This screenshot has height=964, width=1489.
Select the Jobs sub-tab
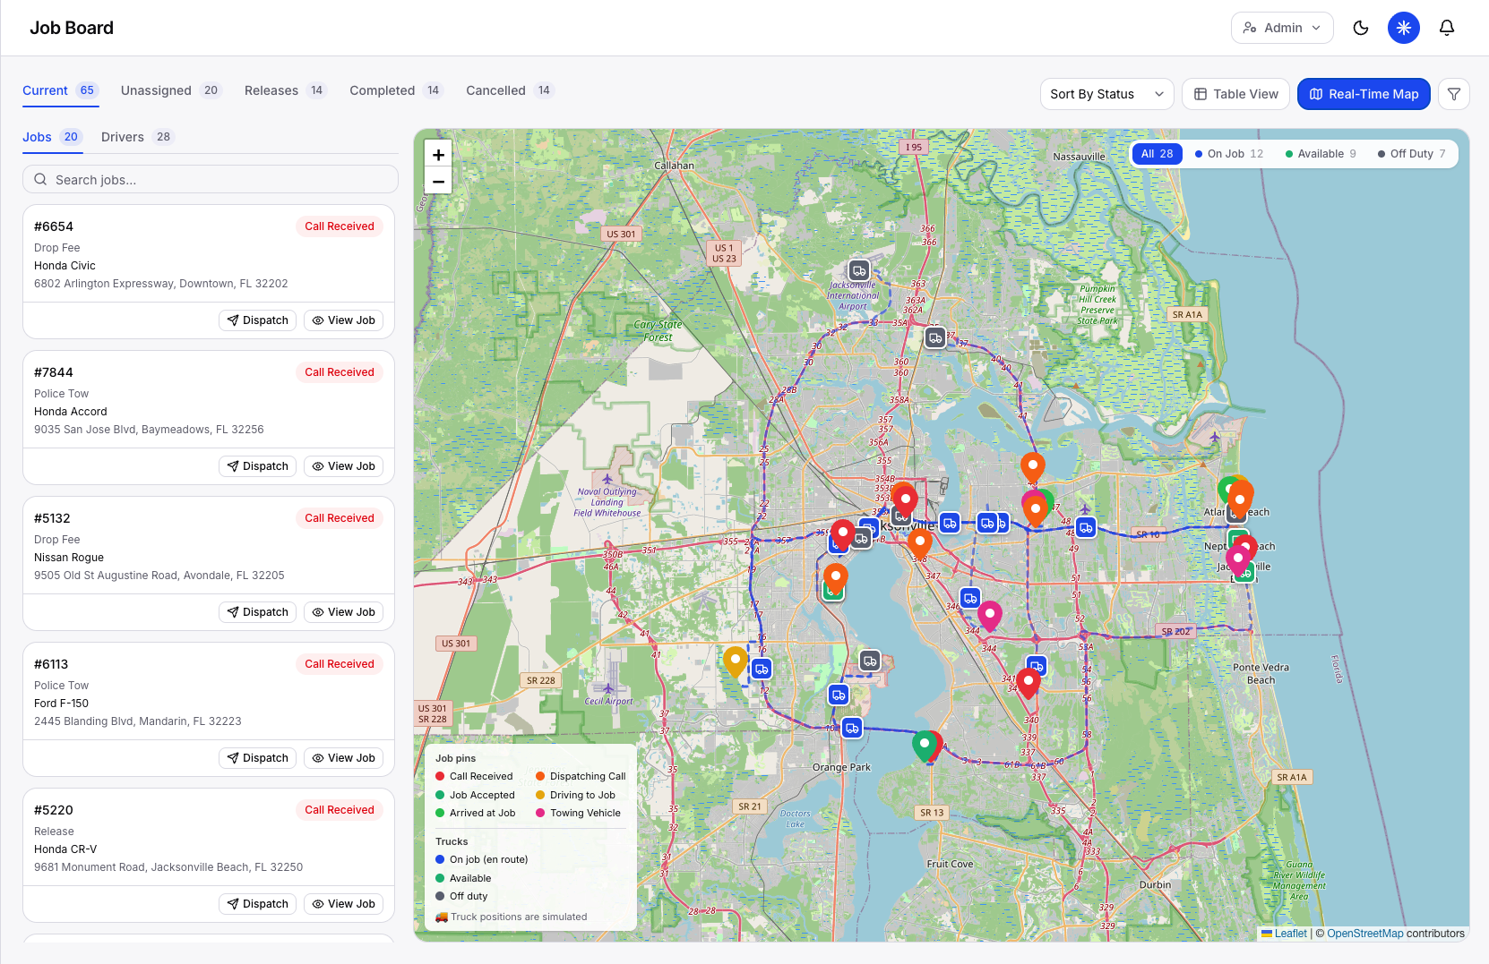pyautogui.click(x=52, y=137)
